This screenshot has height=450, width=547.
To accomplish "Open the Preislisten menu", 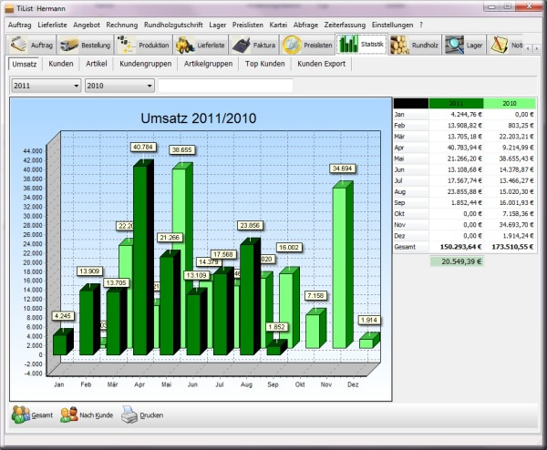I will coord(248,26).
